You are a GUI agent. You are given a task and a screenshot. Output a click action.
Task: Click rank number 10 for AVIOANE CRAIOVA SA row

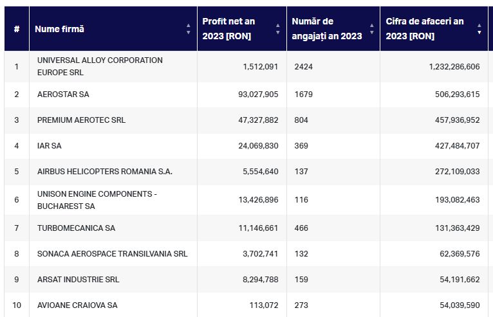(x=17, y=305)
